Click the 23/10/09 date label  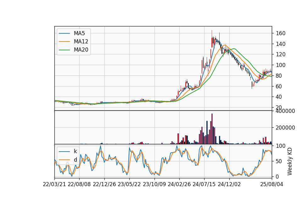(x=154, y=184)
